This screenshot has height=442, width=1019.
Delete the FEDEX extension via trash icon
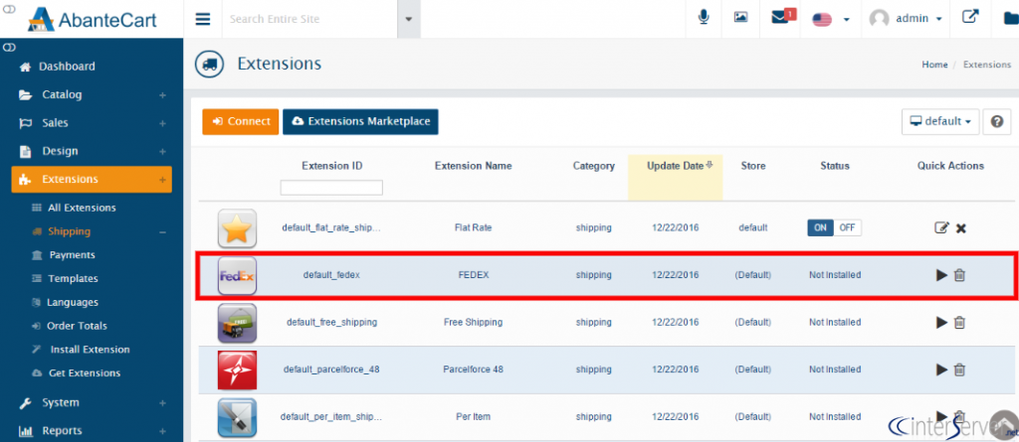pyautogui.click(x=959, y=275)
